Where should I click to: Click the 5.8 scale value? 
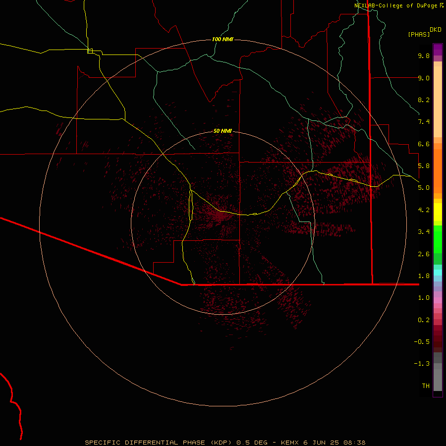424,166
